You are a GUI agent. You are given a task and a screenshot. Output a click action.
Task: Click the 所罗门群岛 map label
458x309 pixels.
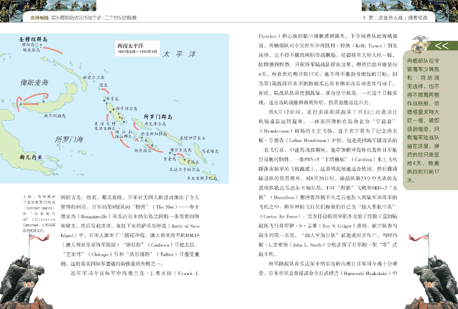pyautogui.click(x=158, y=117)
